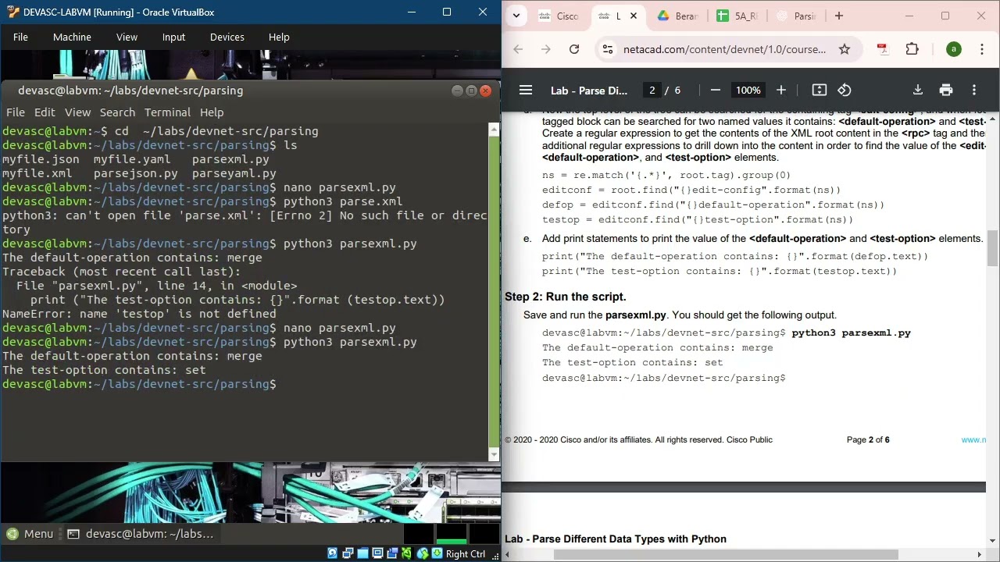Click the green workspace switcher box
Viewport: 1000px width, 562px height.
click(452, 534)
